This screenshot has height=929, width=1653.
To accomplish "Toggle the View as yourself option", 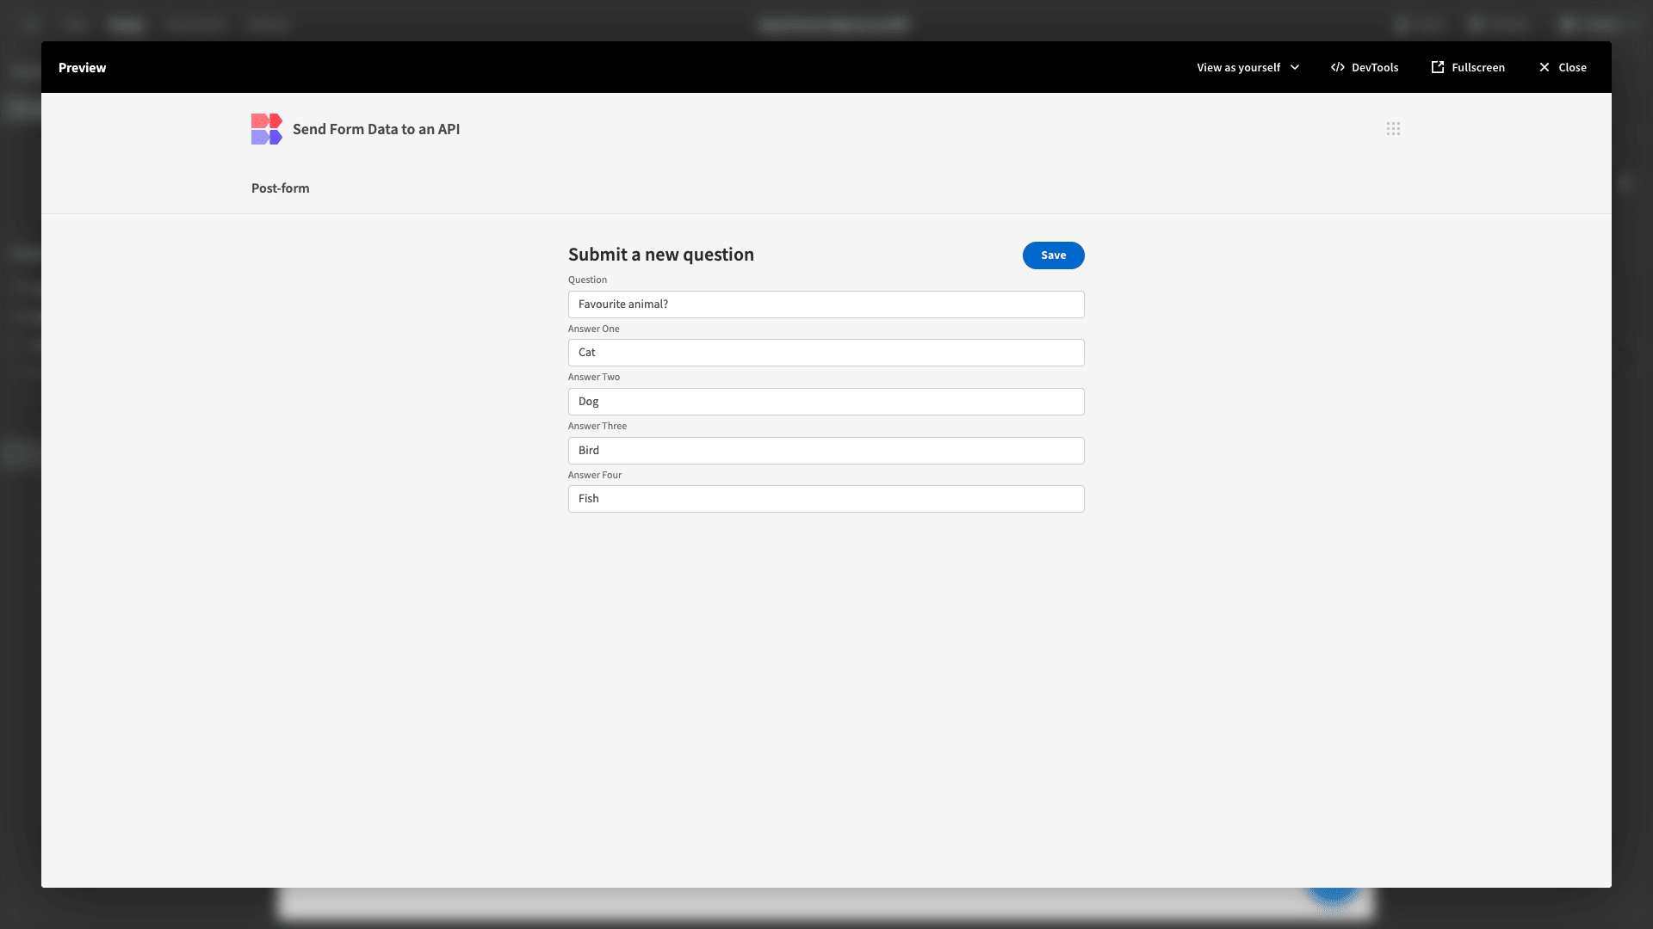I will point(1247,67).
